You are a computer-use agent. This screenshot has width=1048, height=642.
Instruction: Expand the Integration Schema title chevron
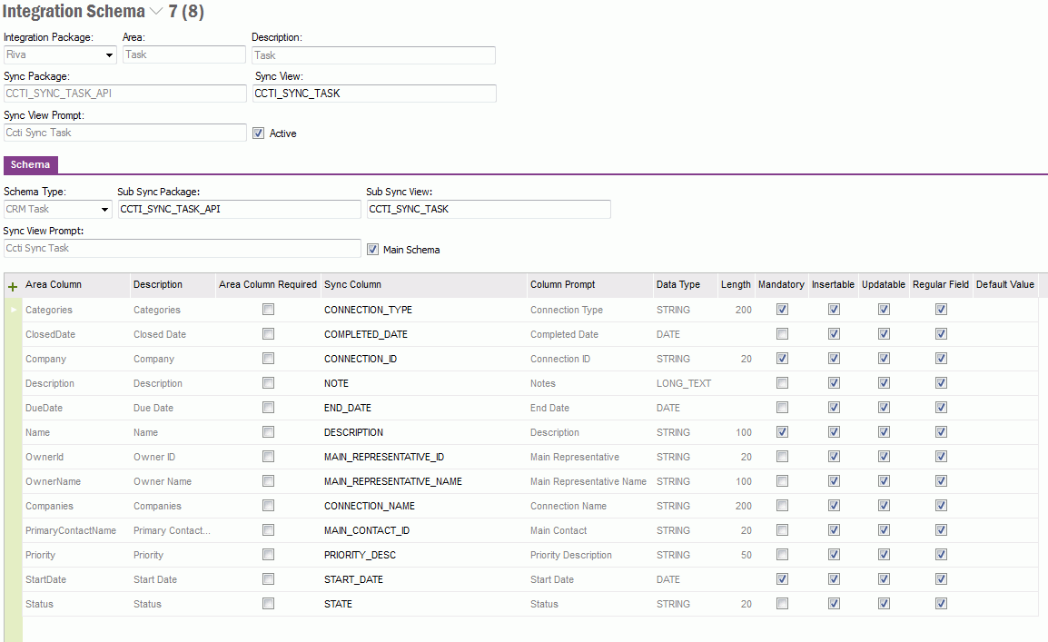(x=156, y=12)
